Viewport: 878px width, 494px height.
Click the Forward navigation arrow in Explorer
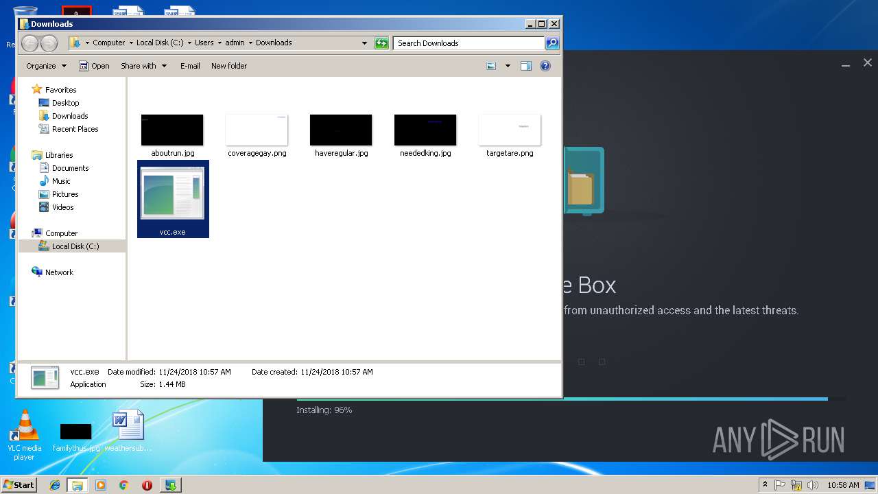(49, 43)
